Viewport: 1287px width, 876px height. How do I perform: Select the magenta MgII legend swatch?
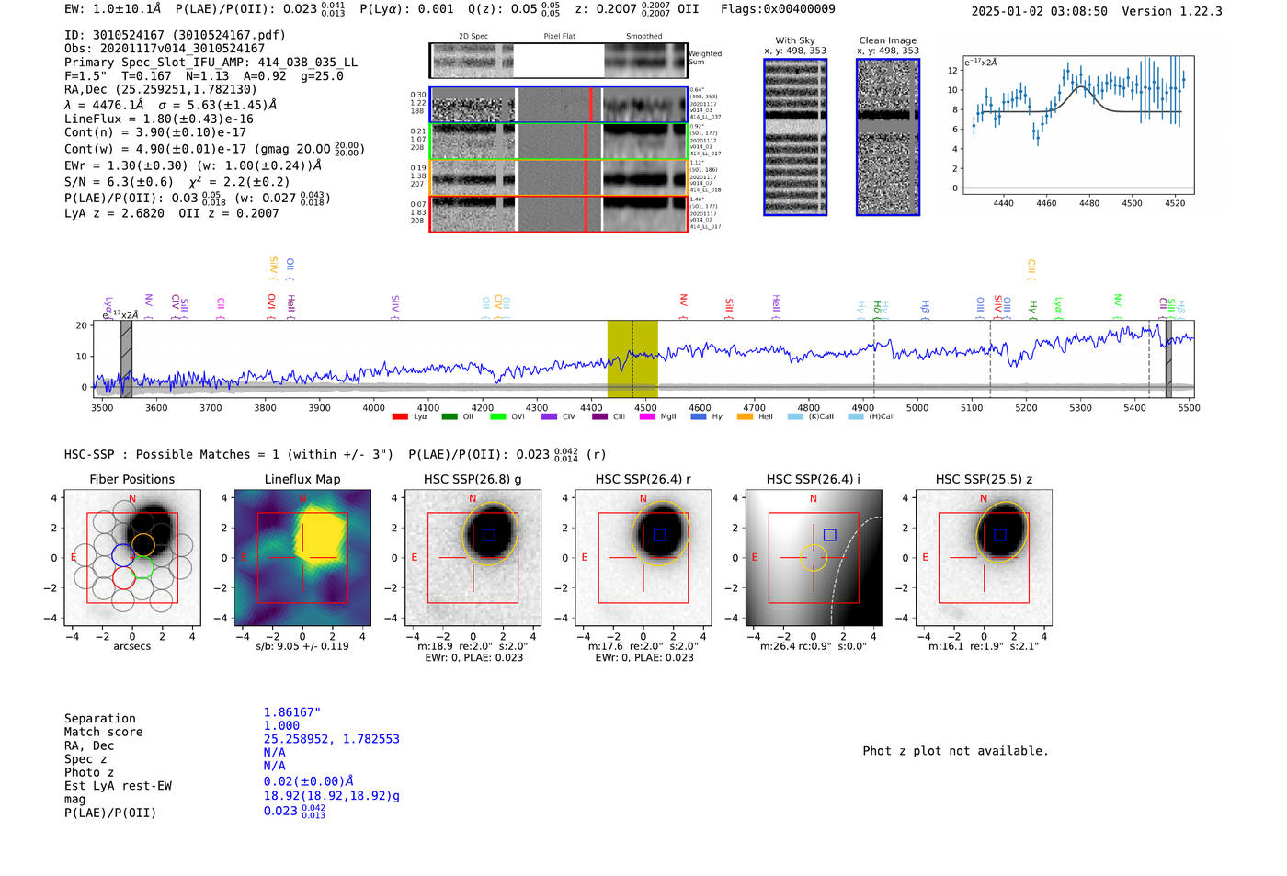click(647, 417)
